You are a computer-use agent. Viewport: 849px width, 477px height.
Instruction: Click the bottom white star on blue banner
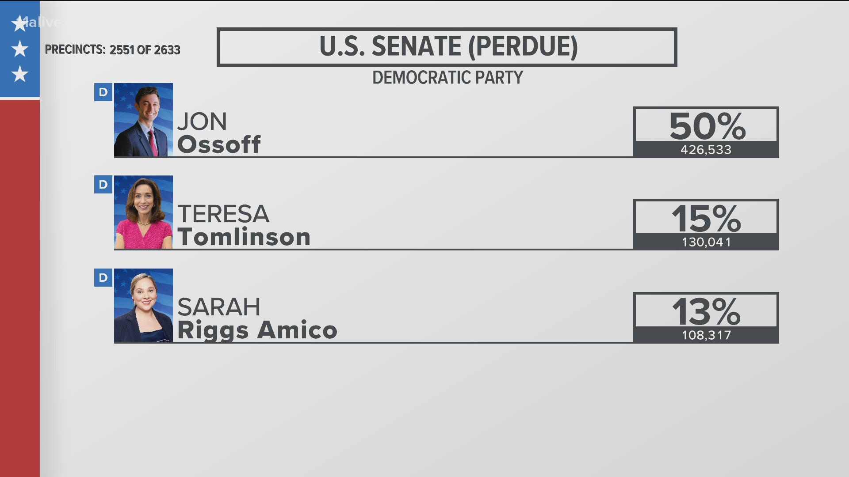(20, 74)
